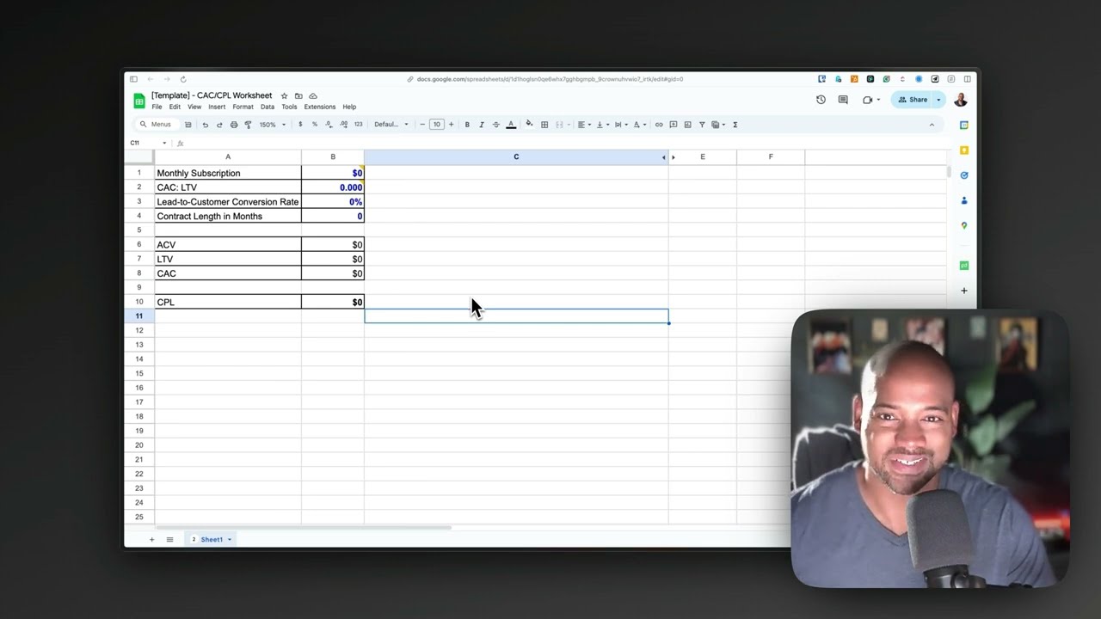Activate the paint format tool
The width and height of the screenshot is (1101, 619).
click(249, 125)
